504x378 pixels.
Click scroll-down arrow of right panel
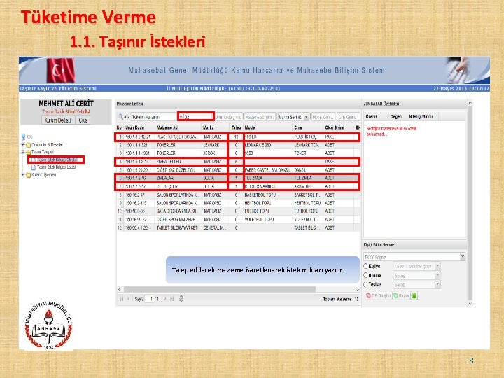470,304
